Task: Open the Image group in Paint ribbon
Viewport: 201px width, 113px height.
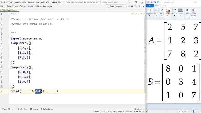Action: point(156,12)
